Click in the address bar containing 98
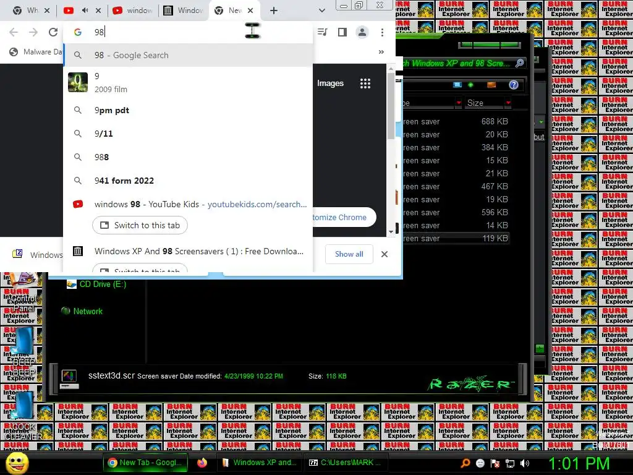The width and height of the screenshot is (633, 475). (x=189, y=32)
